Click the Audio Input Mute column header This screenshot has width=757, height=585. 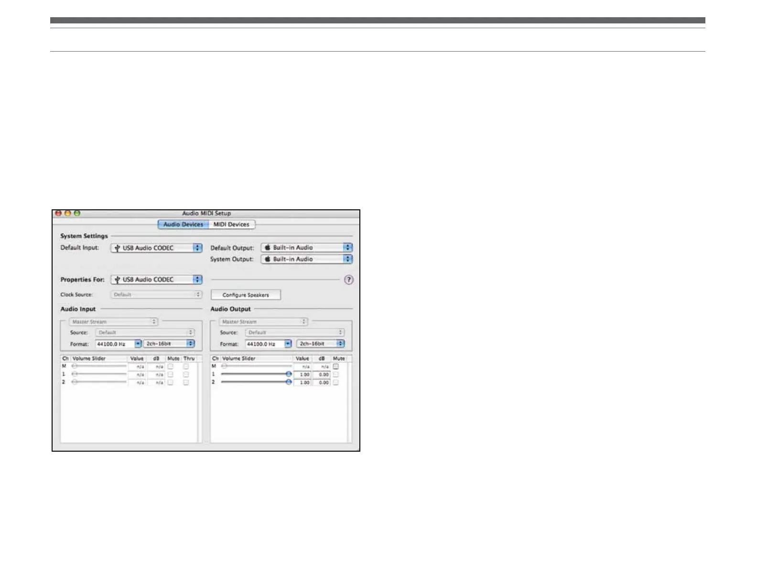tap(173, 358)
